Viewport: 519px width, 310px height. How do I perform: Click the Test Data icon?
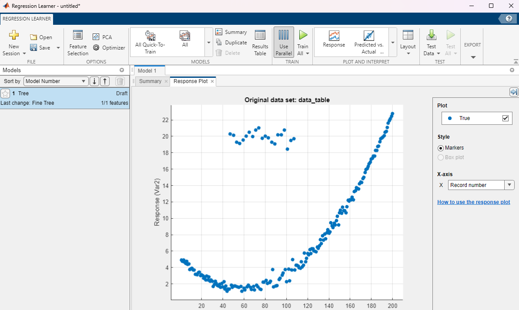click(431, 36)
